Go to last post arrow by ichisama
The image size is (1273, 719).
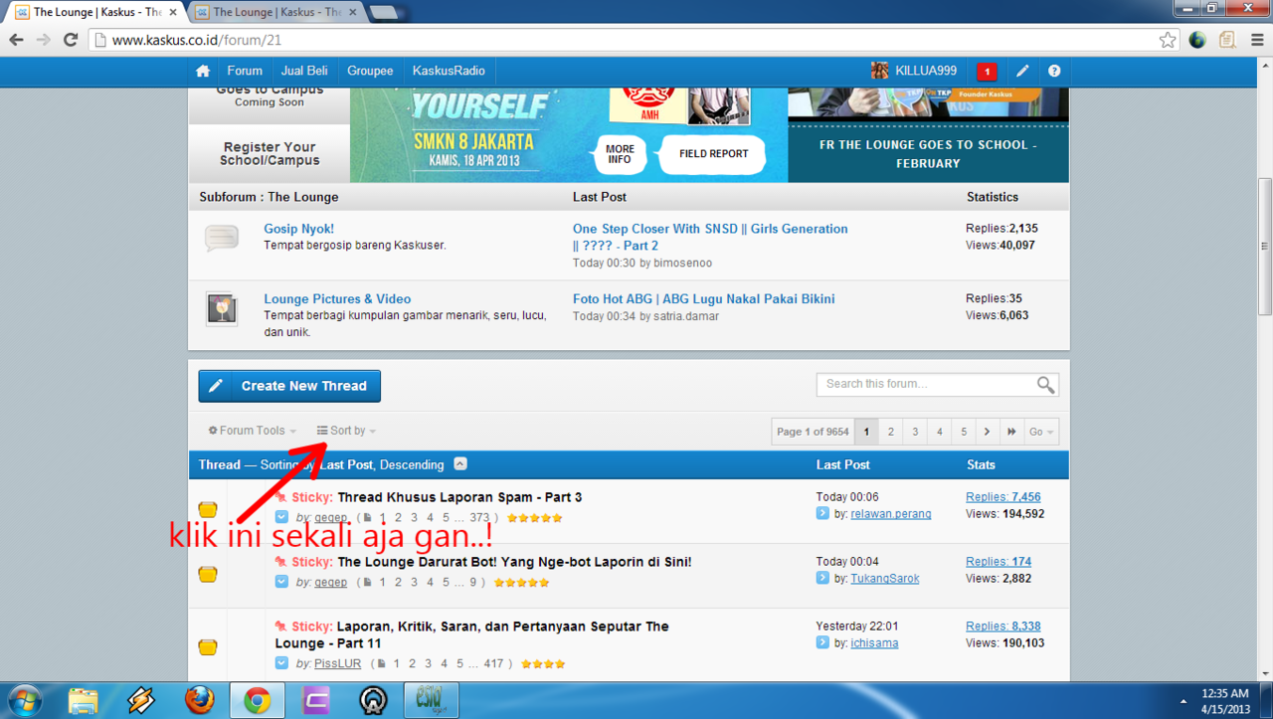pos(822,642)
